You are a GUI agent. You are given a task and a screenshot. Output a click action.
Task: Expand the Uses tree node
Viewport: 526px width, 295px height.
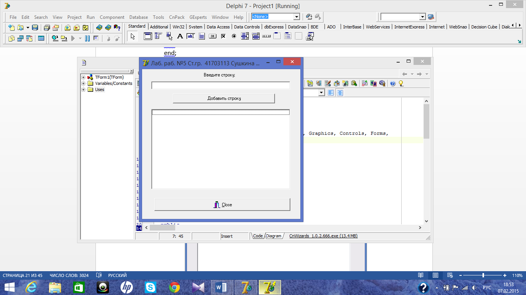click(x=83, y=90)
